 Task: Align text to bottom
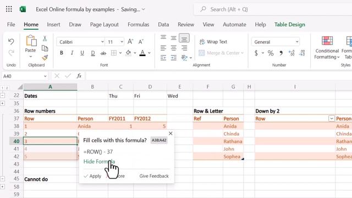(x=184, y=38)
